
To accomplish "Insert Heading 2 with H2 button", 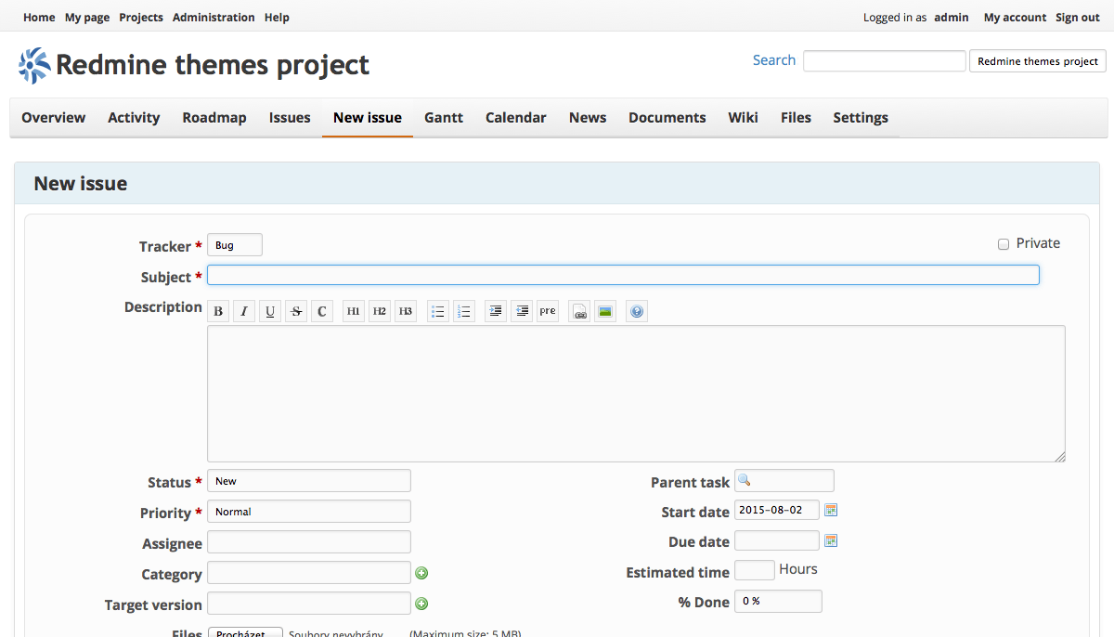I will pos(380,311).
